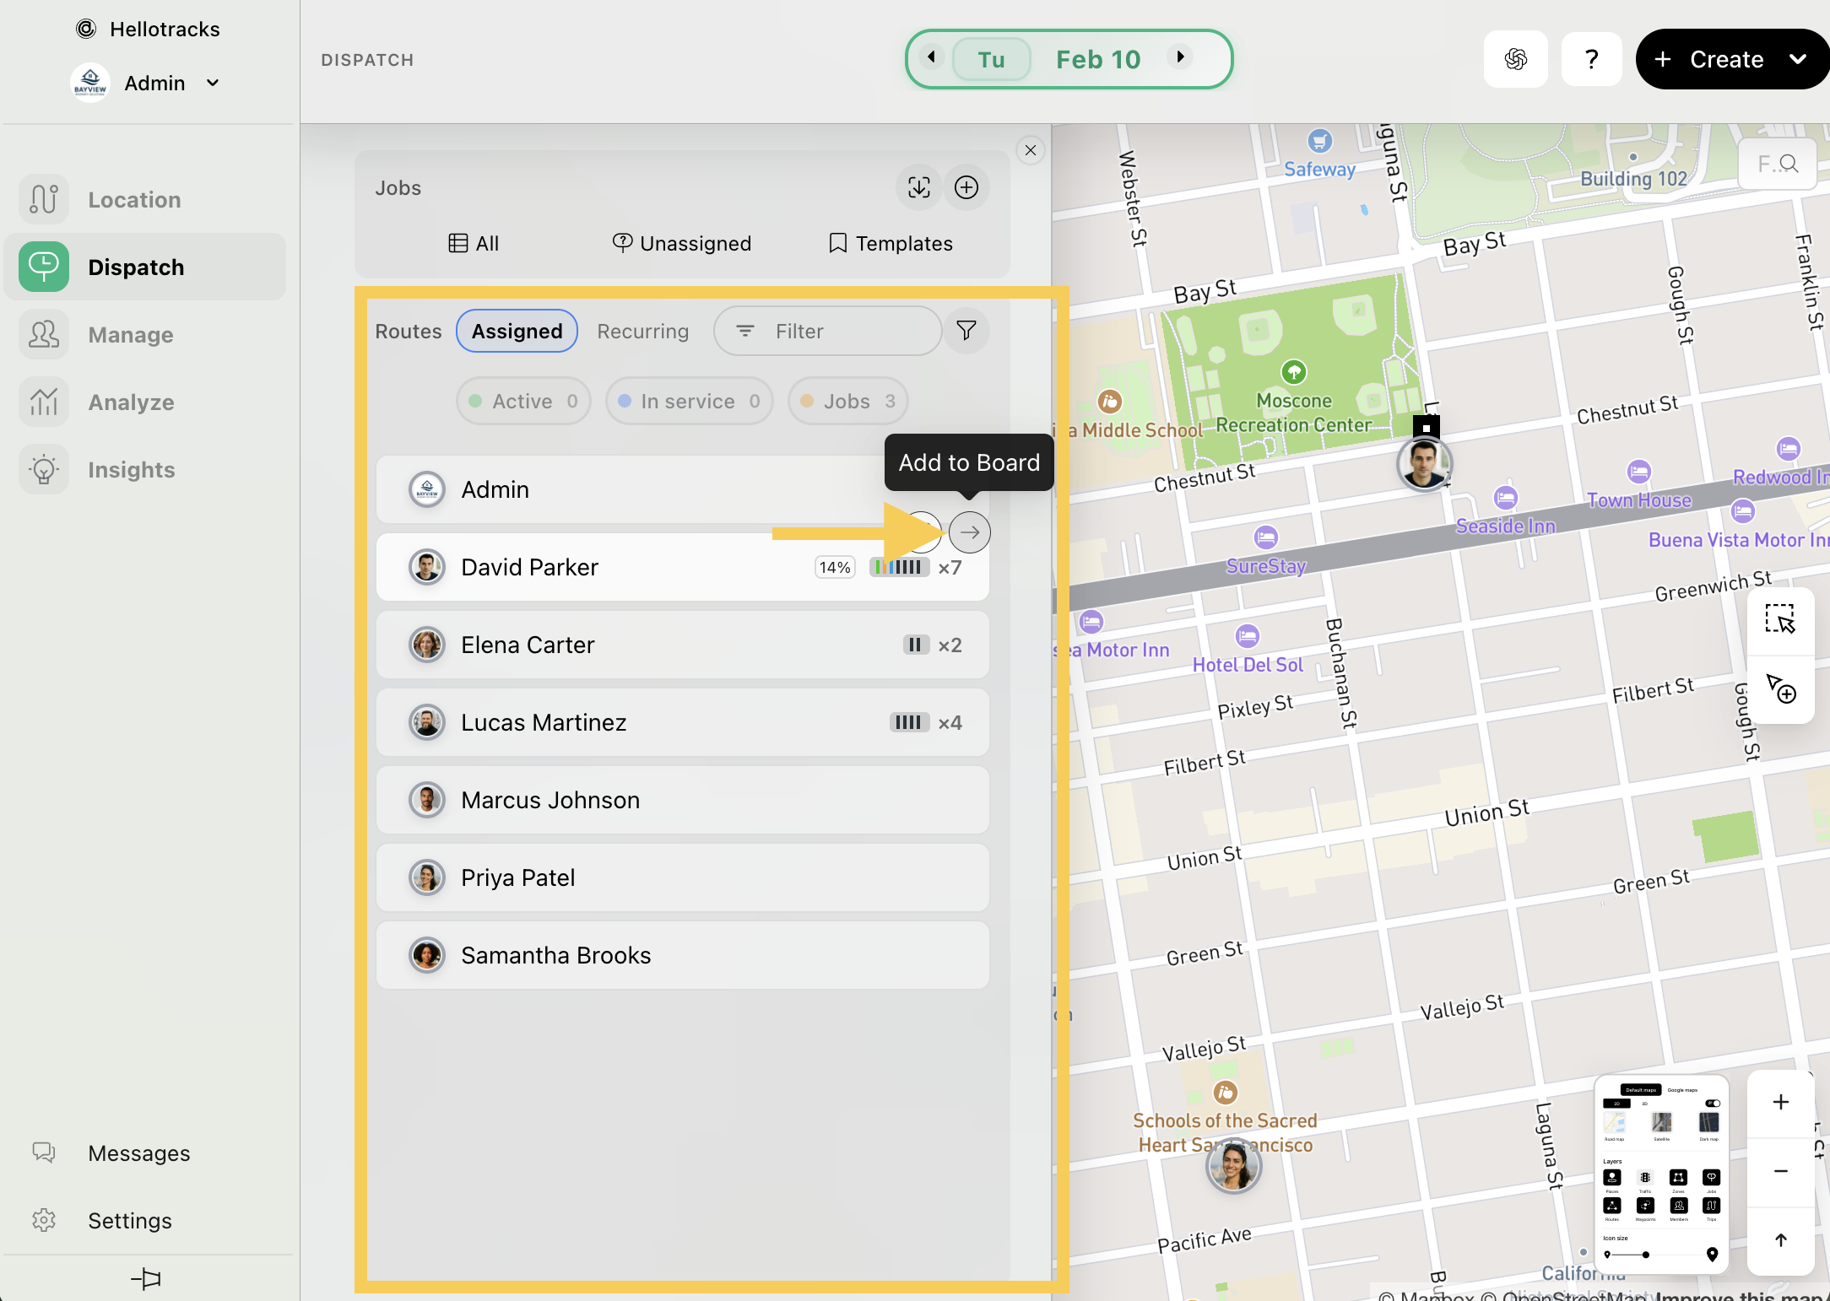The width and height of the screenshot is (1830, 1301).
Task: Toggle the In service filter chip
Action: pyautogui.click(x=689, y=401)
